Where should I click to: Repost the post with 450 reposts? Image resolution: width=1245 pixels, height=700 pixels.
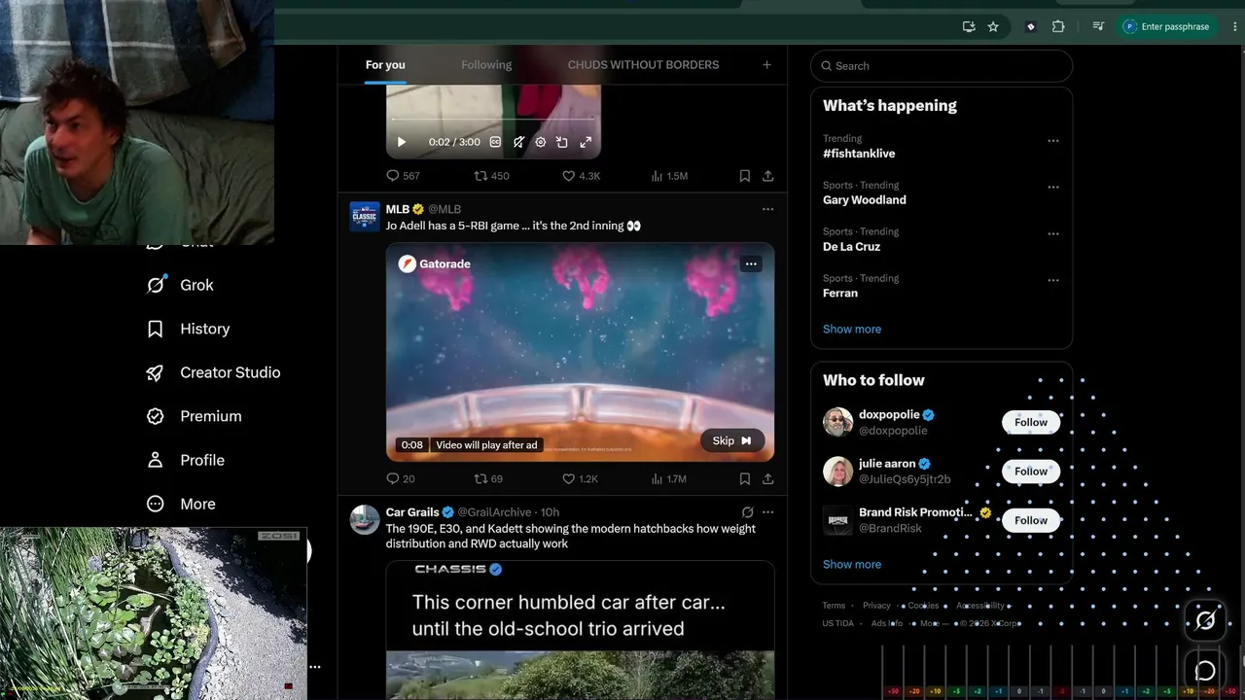click(491, 176)
